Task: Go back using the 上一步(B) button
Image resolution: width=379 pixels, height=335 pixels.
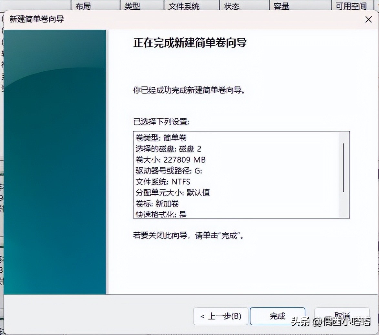Action: [x=220, y=317]
